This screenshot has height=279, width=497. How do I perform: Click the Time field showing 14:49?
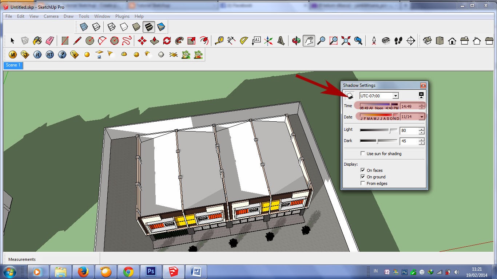tap(409, 106)
